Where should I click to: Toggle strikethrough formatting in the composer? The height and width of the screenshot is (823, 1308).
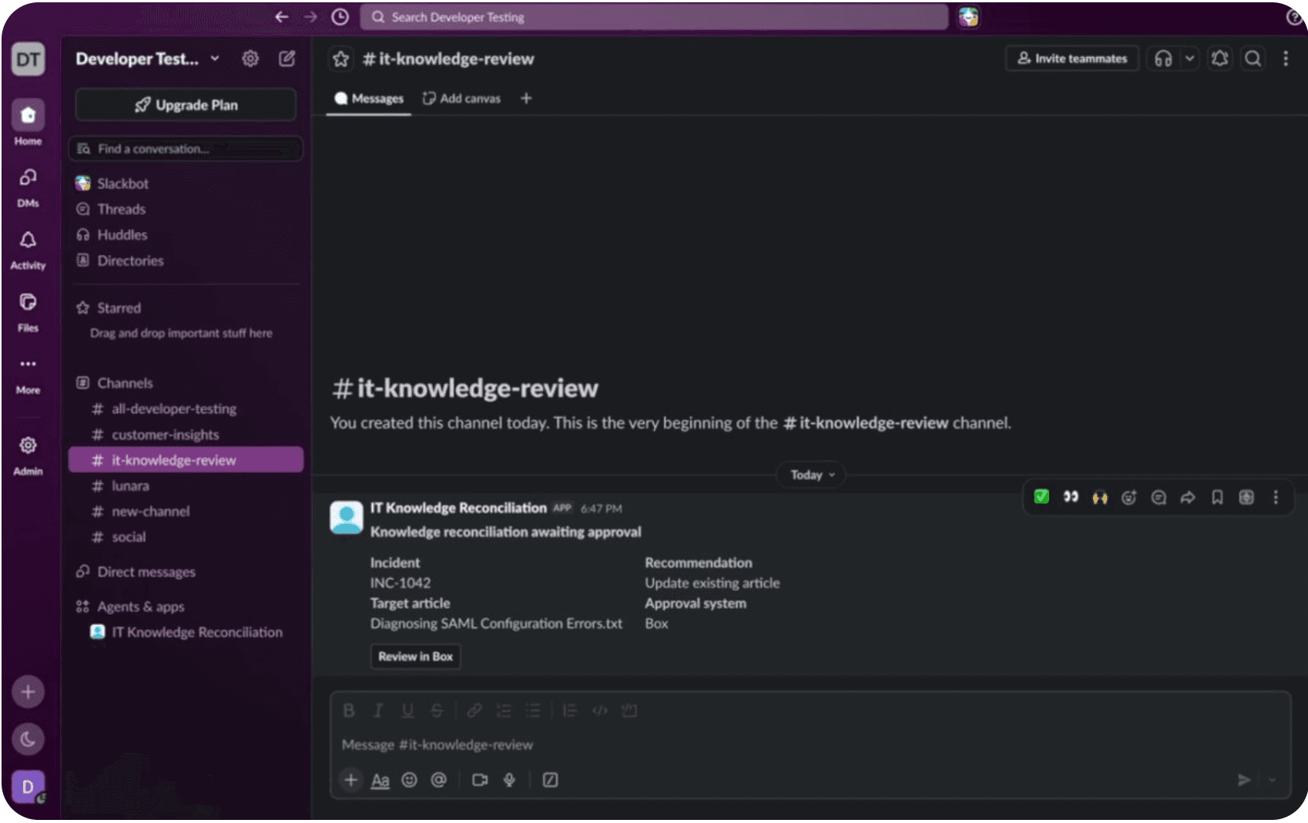tap(437, 710)
